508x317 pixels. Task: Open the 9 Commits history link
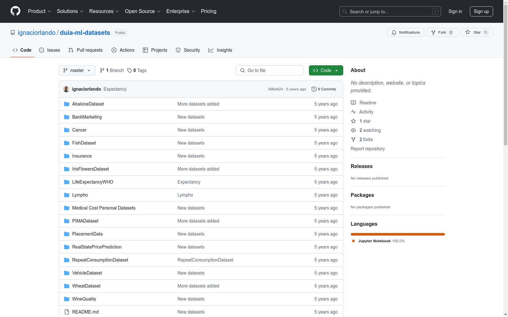coord(324,89)
